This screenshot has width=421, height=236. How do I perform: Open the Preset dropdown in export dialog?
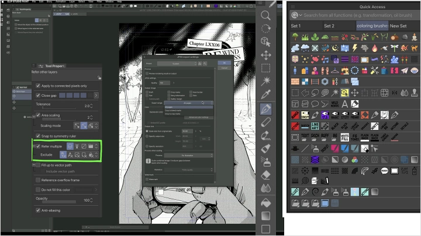click(x=177, y=64)
